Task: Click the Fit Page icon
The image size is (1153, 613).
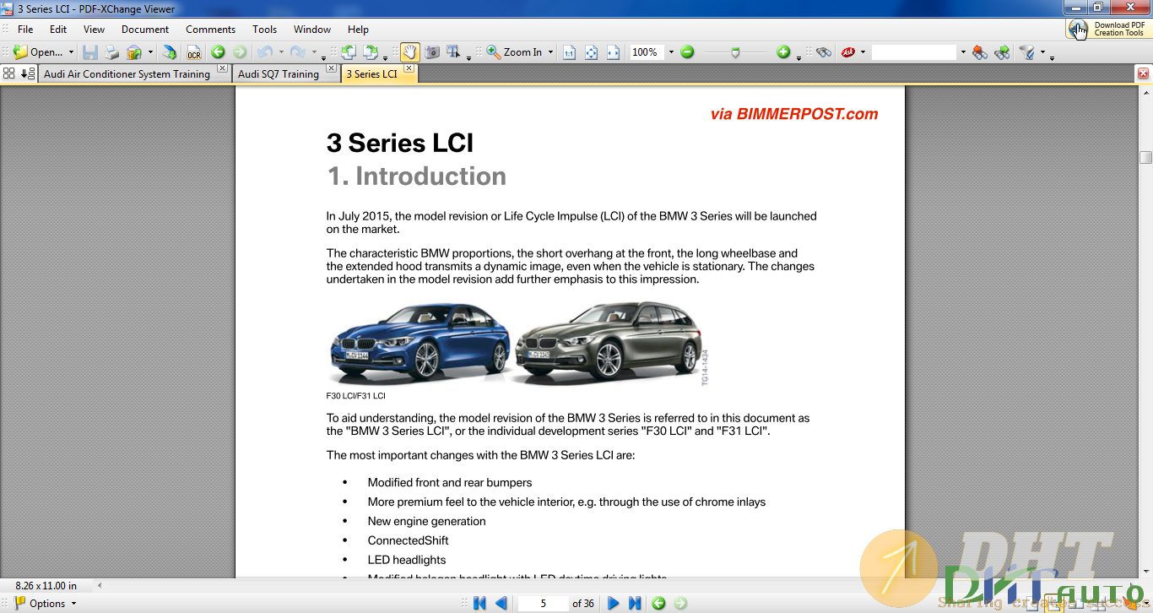Action: click(592, 52)
